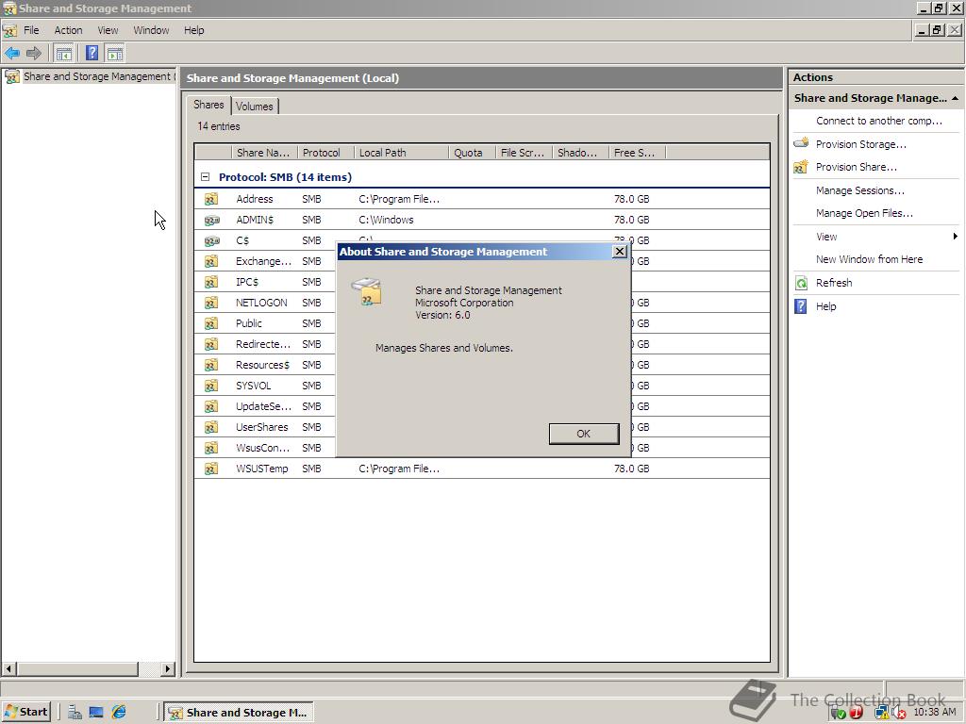Click the Start button
Image resolution: width=966 pixels, height=724 pixels.
click(x=25, y=713)
